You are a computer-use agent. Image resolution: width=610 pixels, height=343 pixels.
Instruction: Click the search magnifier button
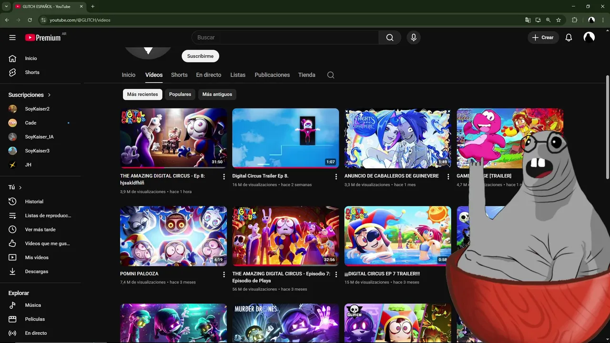(390, 38)
